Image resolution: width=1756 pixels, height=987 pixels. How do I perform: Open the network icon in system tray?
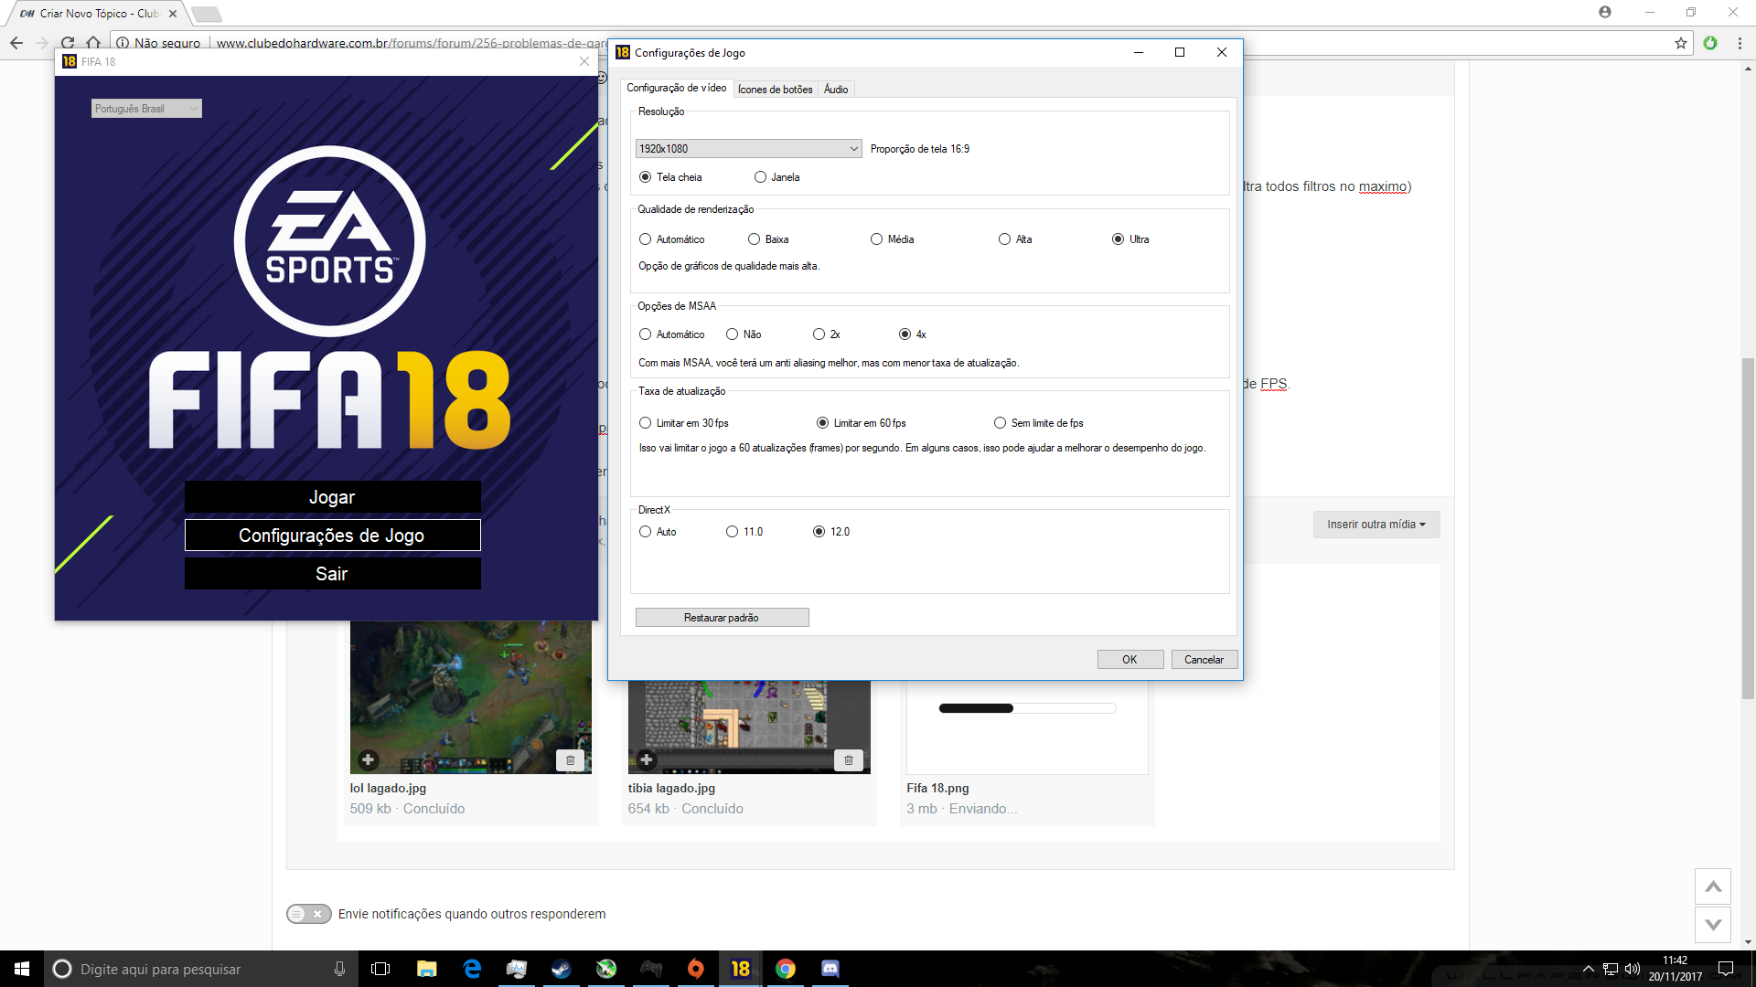click(1611, 969)
